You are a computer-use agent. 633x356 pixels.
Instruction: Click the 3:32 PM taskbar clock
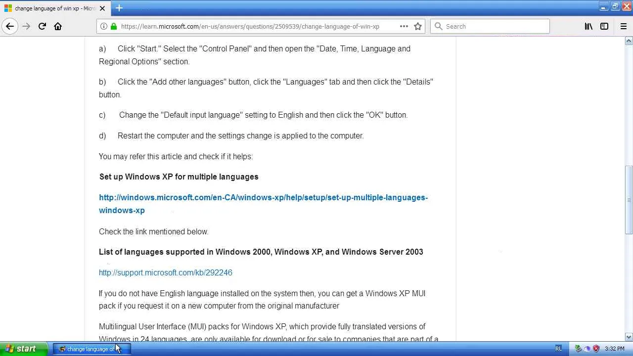pyautogui.click(x=615, y=349)
